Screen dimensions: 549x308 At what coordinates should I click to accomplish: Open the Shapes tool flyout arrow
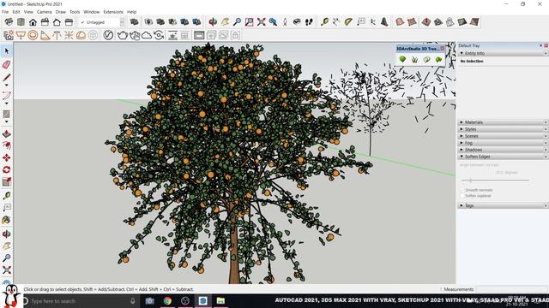pos(7,121)
